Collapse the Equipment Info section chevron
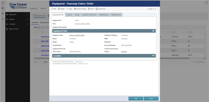Viewport: 209px width, 102px height. (153, 31)
